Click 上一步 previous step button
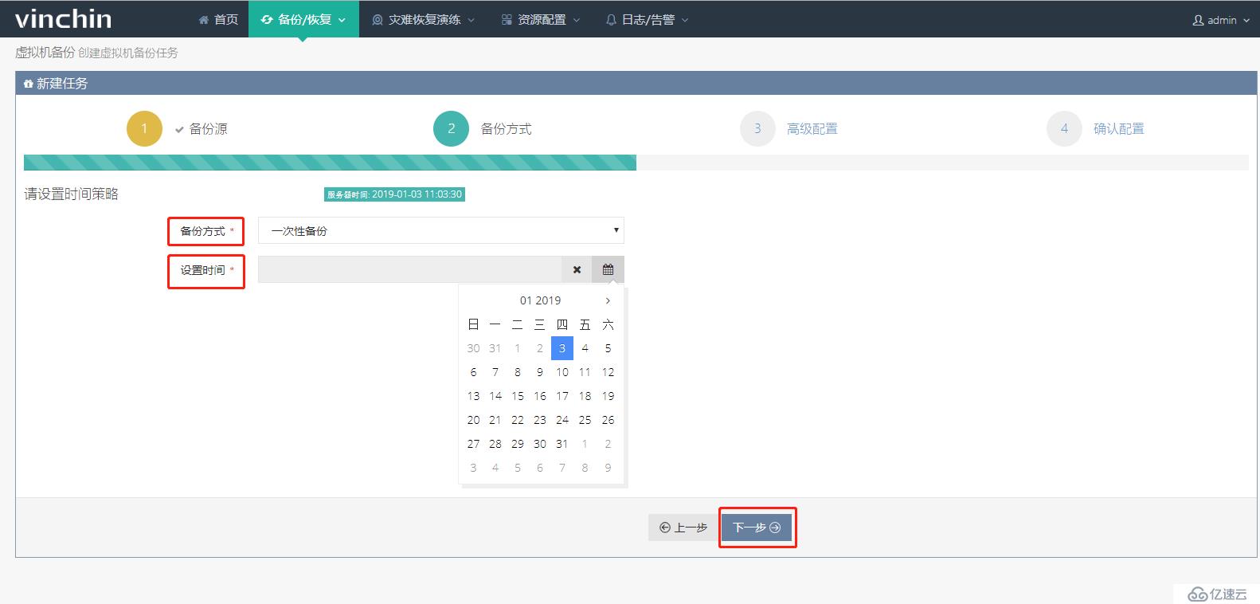This screenshot has width=1260, height=604. [x=683, y=528]
